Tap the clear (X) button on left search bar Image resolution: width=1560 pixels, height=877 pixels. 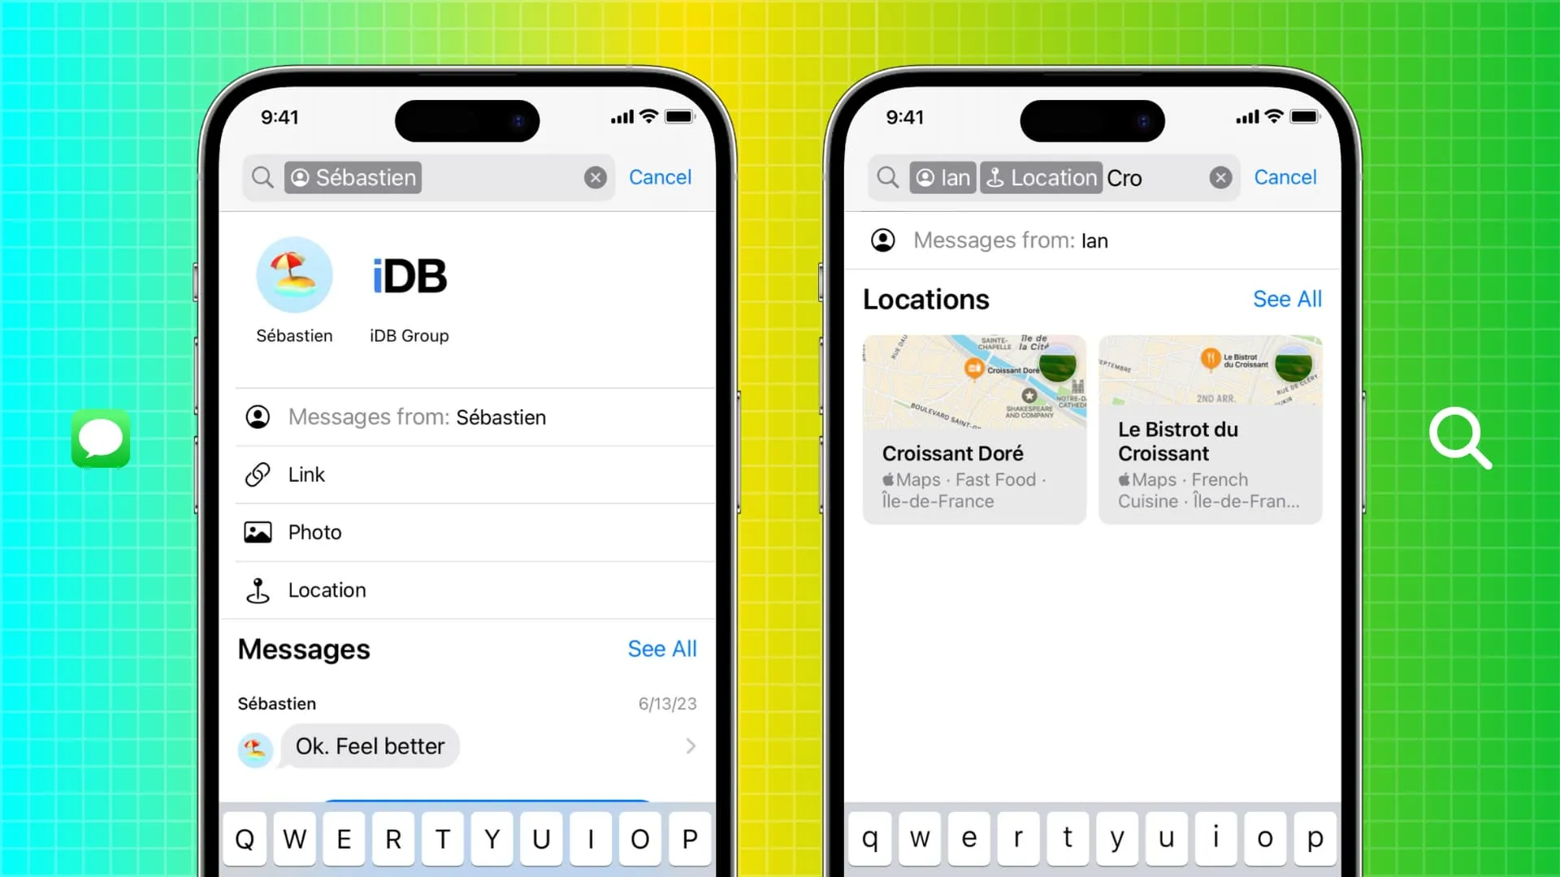(x=596, y=178)
